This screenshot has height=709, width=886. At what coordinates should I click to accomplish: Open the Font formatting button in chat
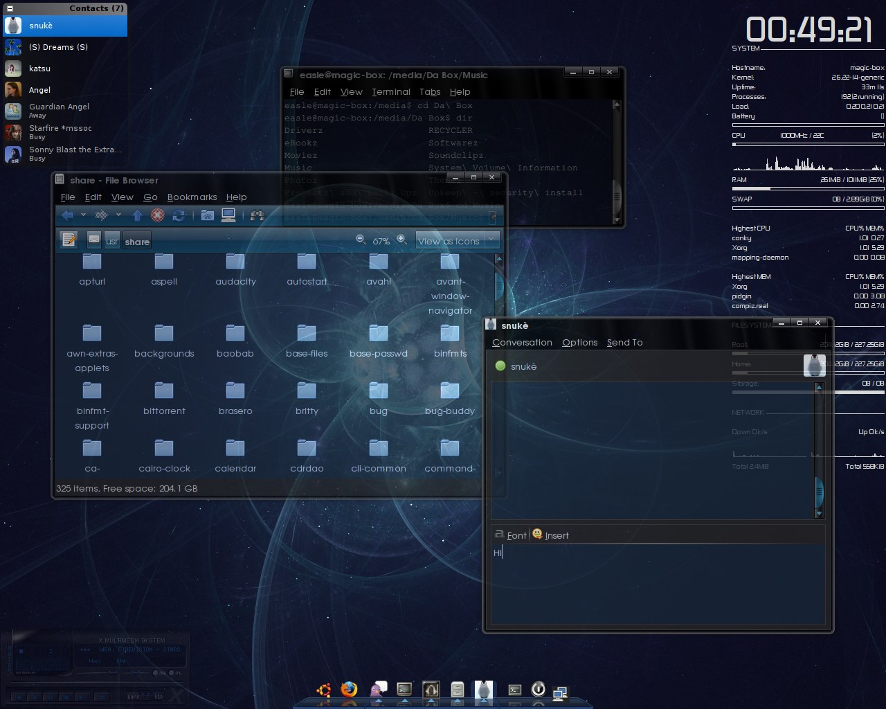(x=510, y=535)
